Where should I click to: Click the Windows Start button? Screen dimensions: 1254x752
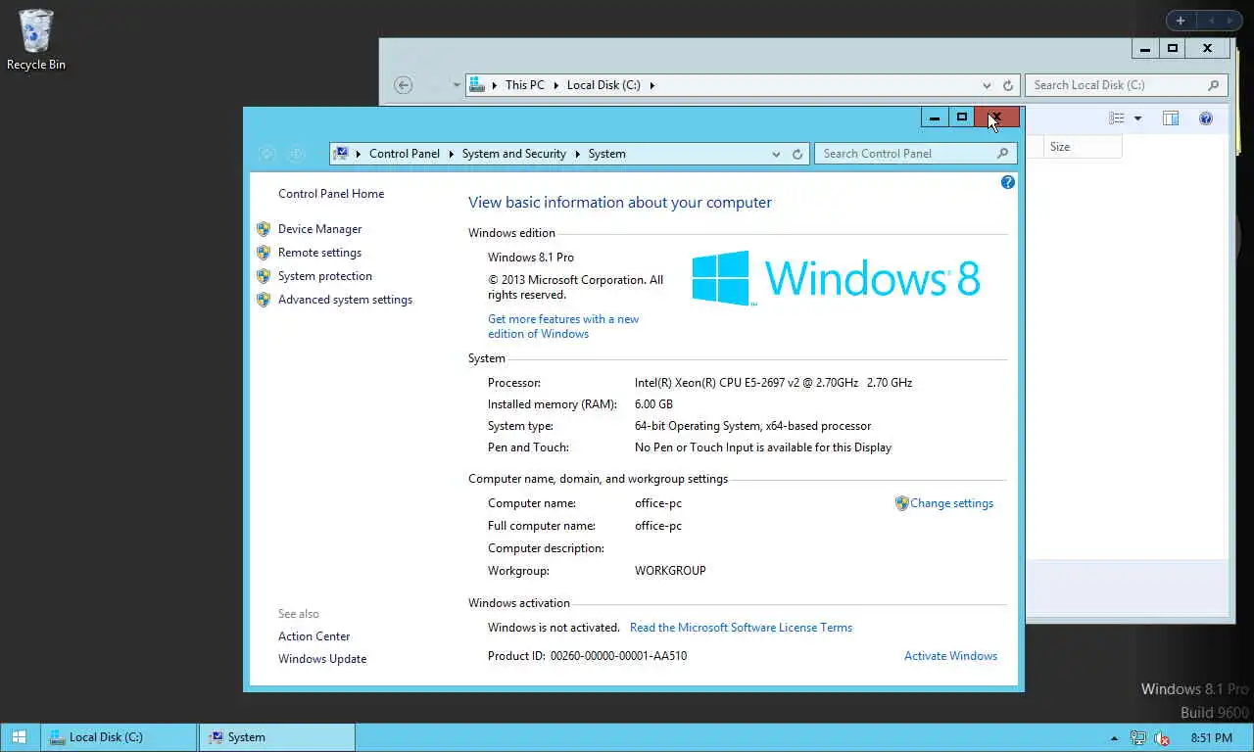(x=20, y=737)
